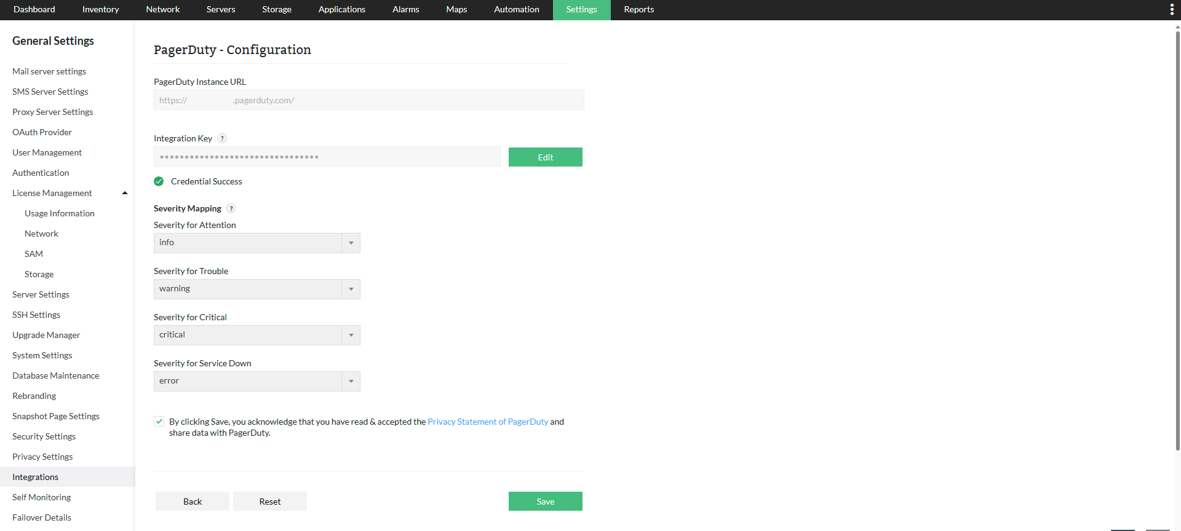
Task: Open Proxy Server Settings
Action: [53, 112]
